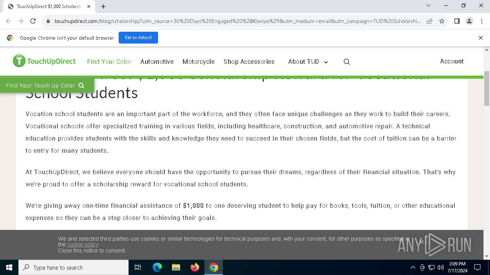Share this page via the share icon
The height and width of the screenshot is (275, 490).
(430, 21)
